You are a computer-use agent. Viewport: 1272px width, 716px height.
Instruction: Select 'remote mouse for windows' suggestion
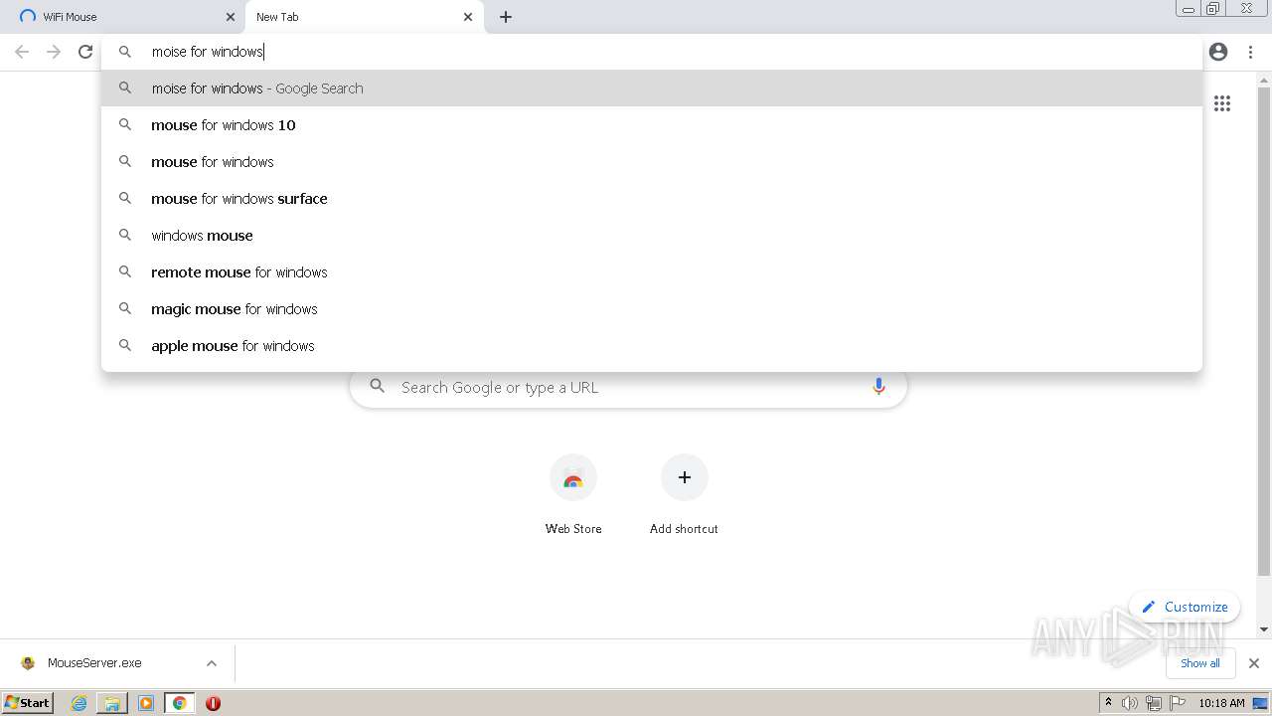[652, 271]
